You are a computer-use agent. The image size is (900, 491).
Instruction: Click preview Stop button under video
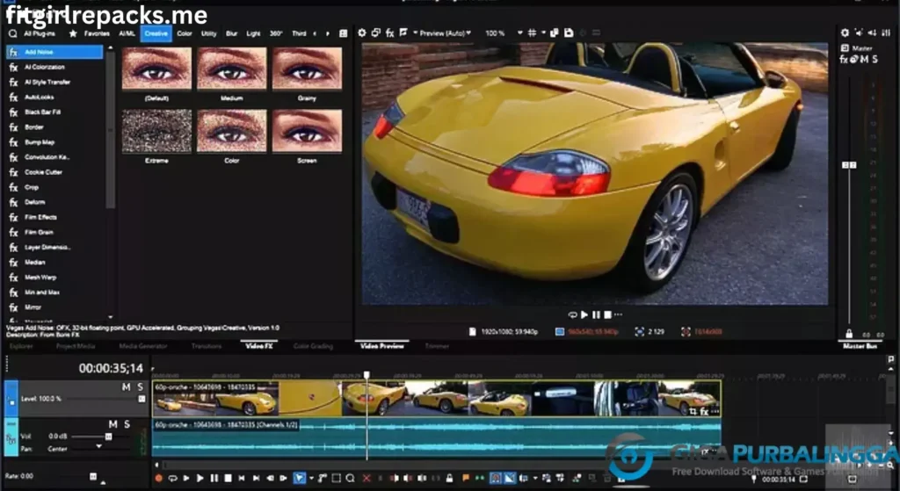pyautogui.click(x=607, y=315)
